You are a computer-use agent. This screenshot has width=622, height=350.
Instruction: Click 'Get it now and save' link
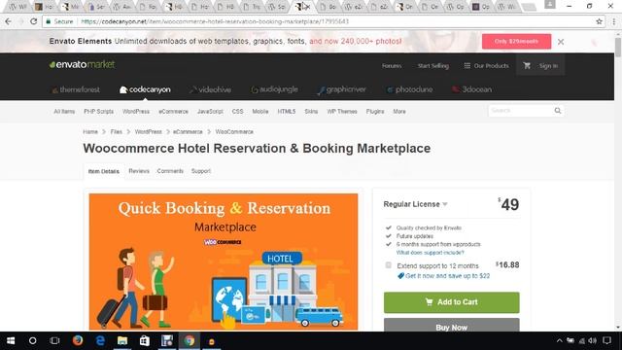(x=447, y=276)
